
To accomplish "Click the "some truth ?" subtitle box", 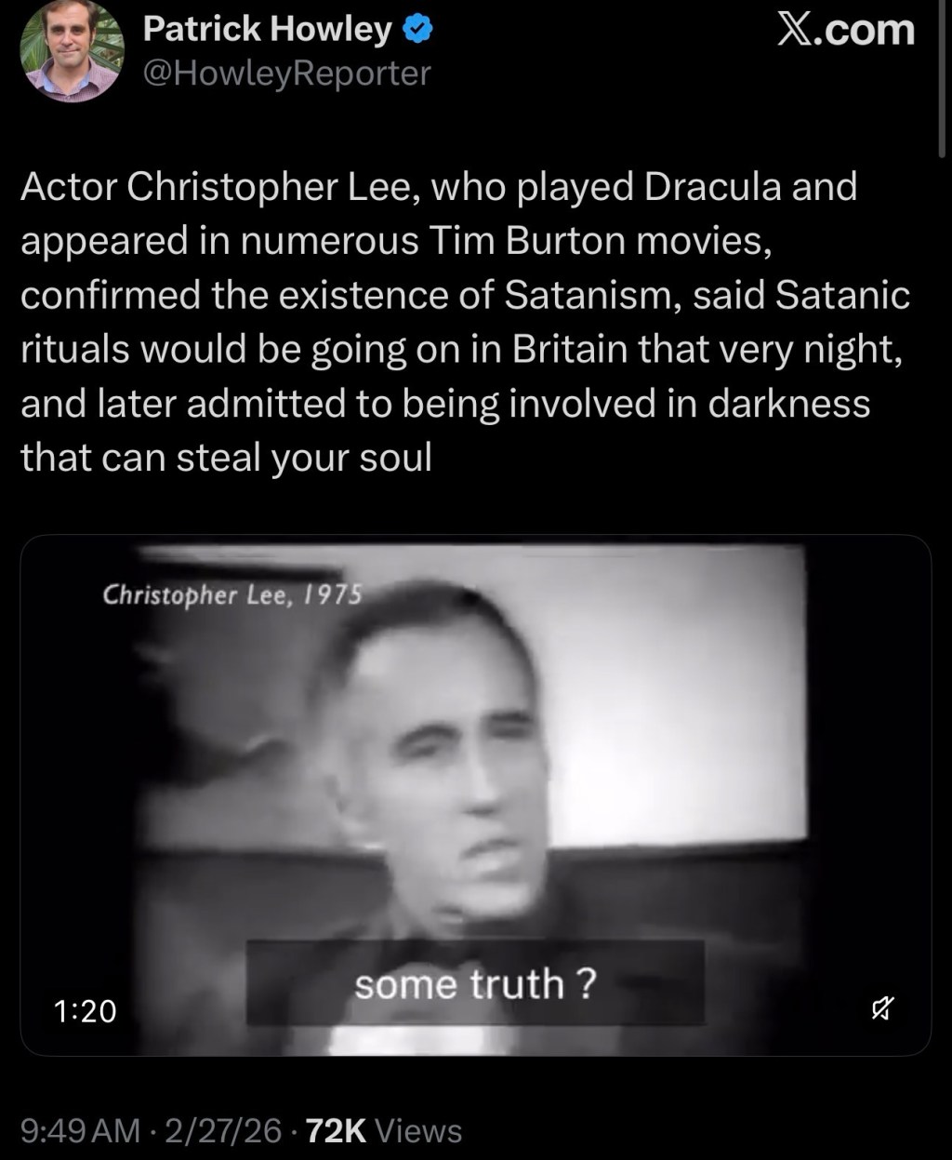I will tap(474, 984).
